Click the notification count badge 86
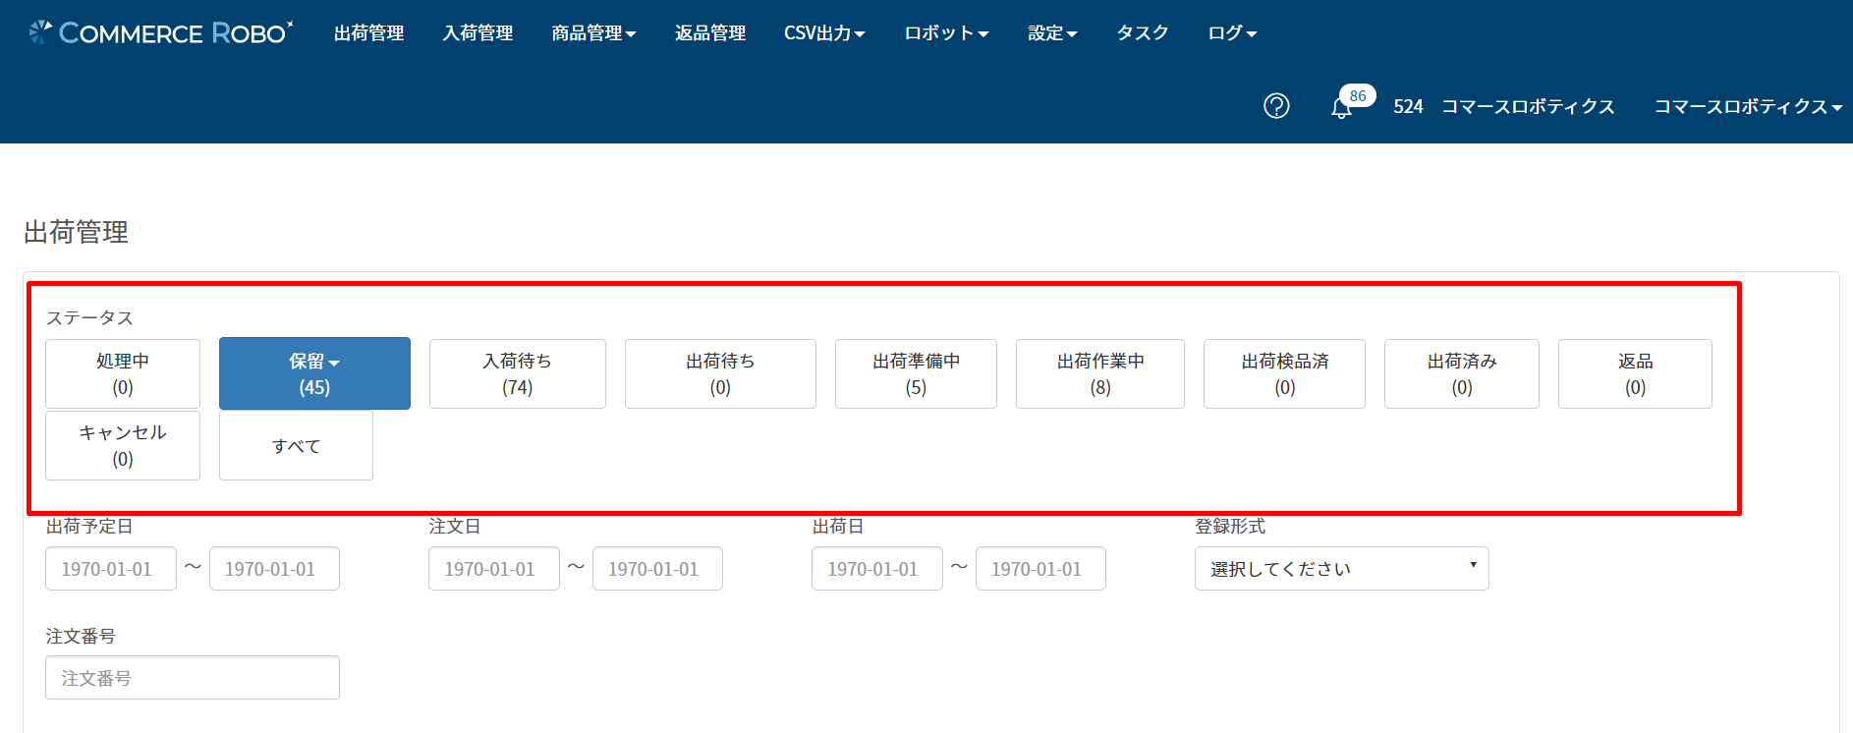Screen dimensions: 1853x733 1358,96
